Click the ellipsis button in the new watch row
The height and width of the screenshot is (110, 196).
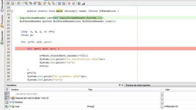tap(162, 94)
